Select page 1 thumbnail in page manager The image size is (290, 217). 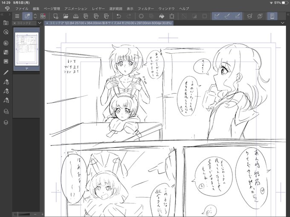(x=26, y=49)
